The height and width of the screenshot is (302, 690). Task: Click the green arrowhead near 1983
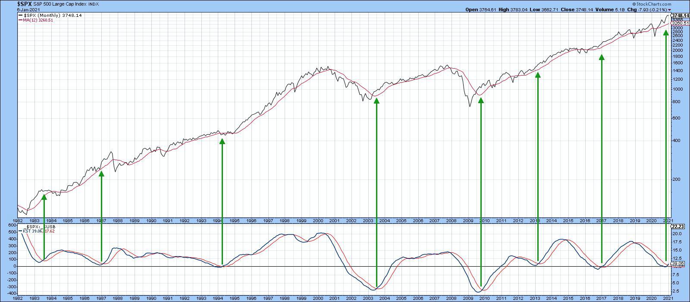pos(44,197)
